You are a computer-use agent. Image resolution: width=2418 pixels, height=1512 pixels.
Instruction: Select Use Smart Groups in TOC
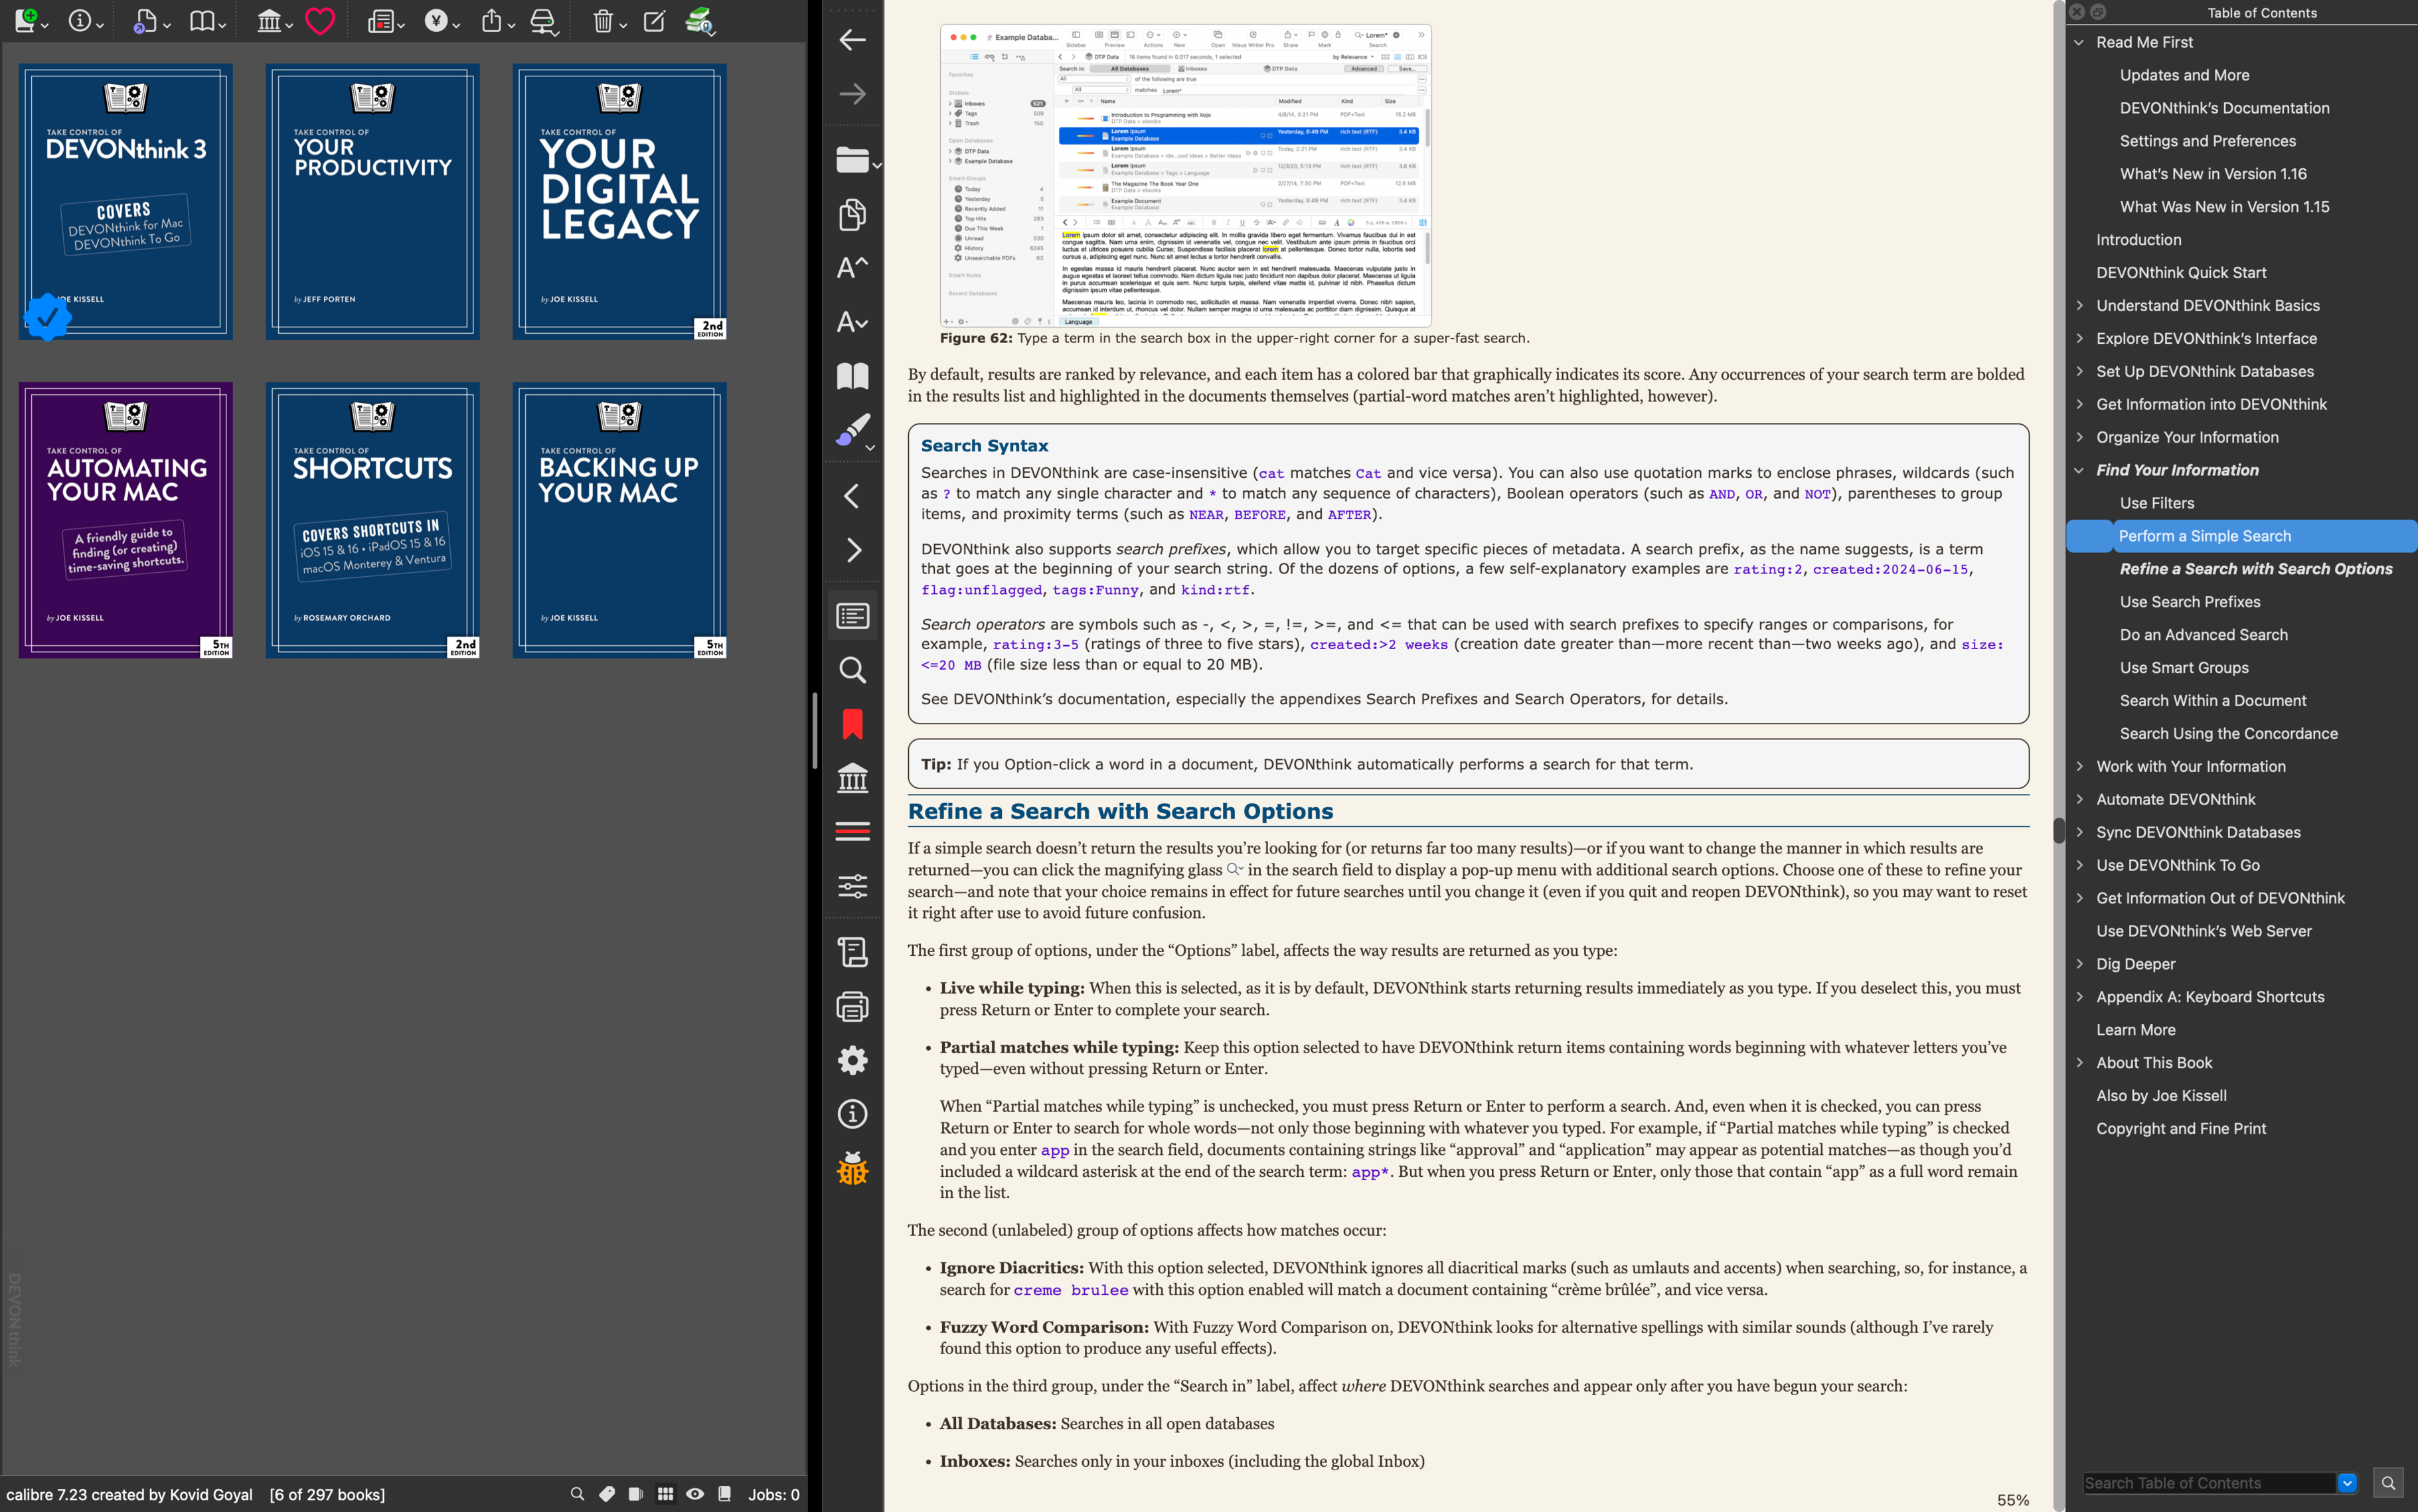2184,668
